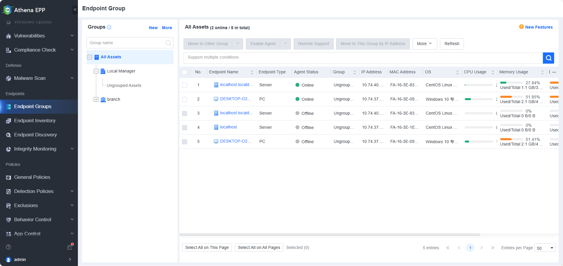Screen dimensions: 563x266
Task: Click the Exclusions icon
Action: 9,206
